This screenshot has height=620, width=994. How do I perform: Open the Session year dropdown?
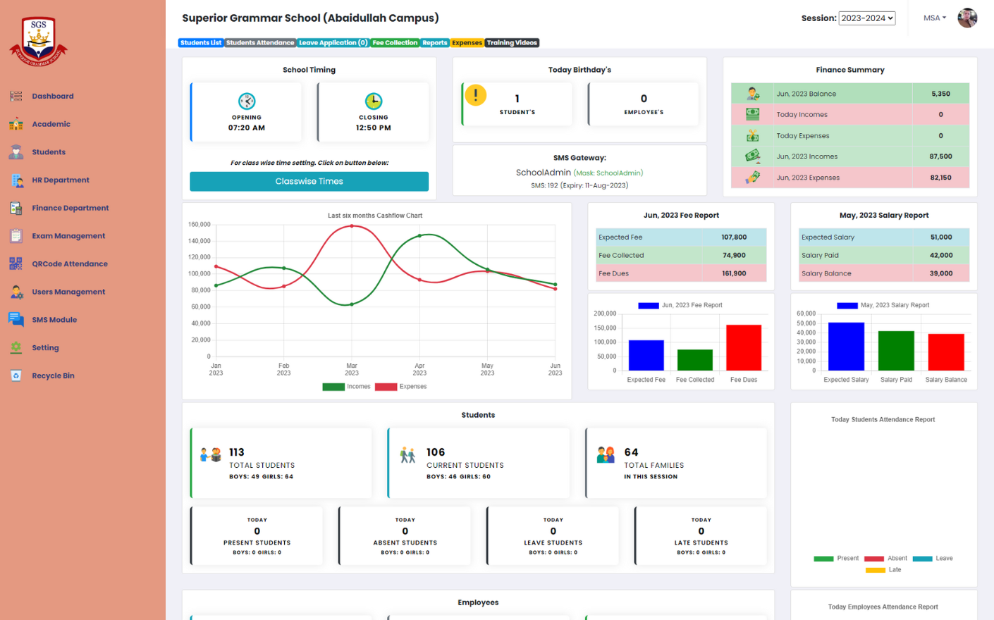point(866,18)
